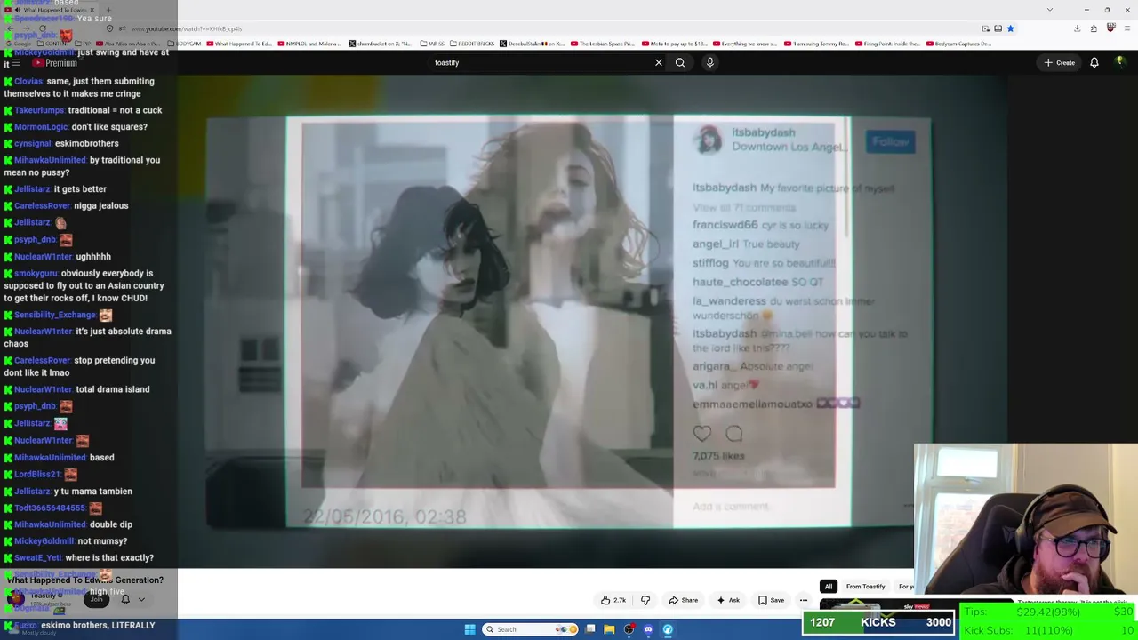
Task: Like the video with thumbs up
Action: point(614,600)
